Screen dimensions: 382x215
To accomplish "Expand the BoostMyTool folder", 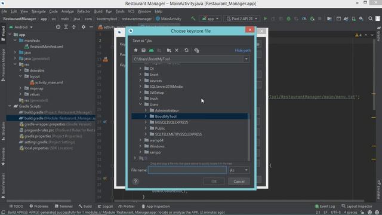I will tap(146, 116).
